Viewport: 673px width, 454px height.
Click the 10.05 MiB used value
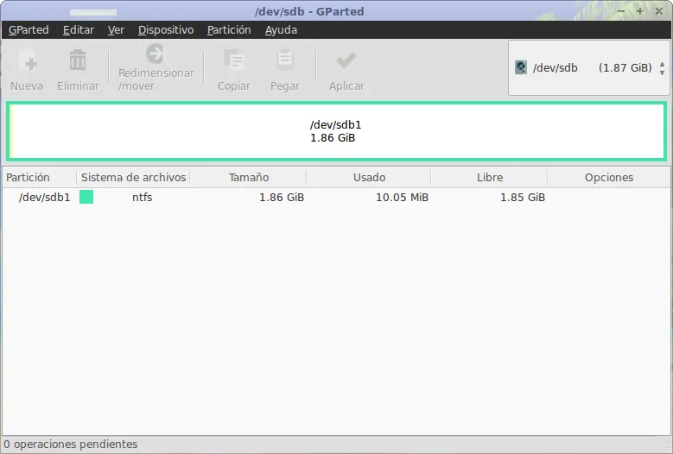point(403,197)
